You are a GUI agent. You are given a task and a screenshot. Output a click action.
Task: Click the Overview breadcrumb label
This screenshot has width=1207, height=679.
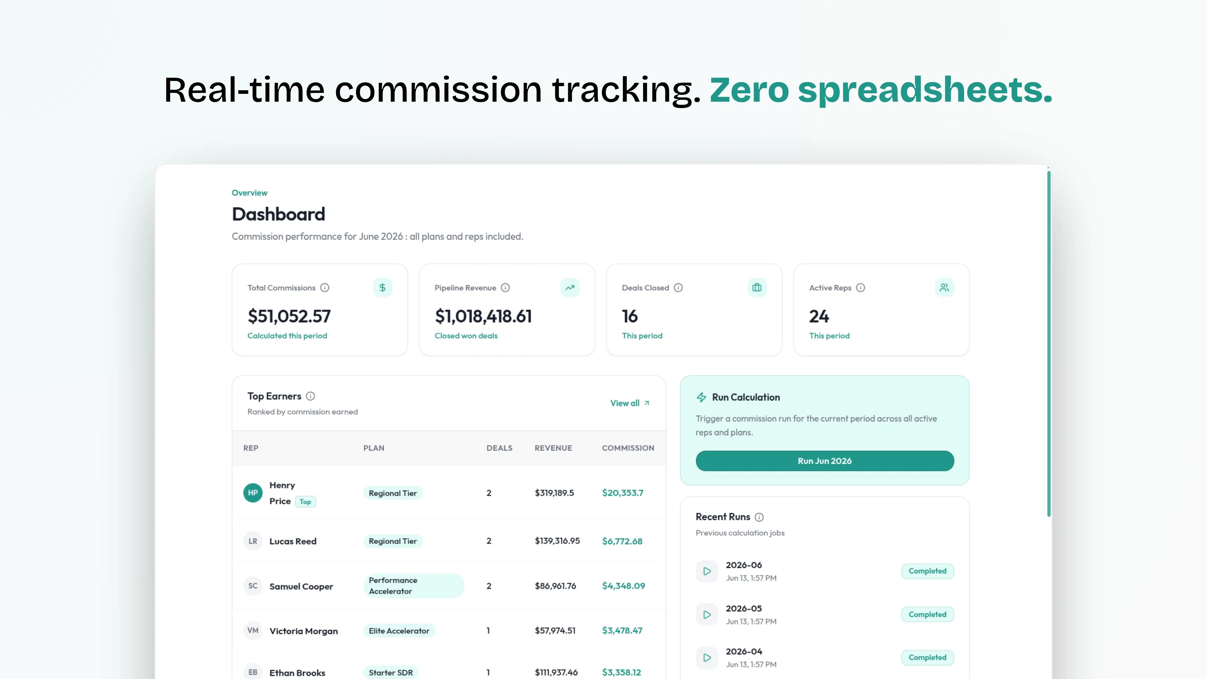(249, 193)
